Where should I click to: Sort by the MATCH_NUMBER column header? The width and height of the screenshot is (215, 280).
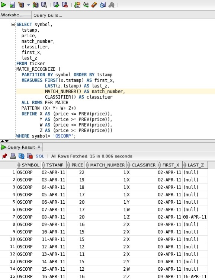(x=106, y=165)
